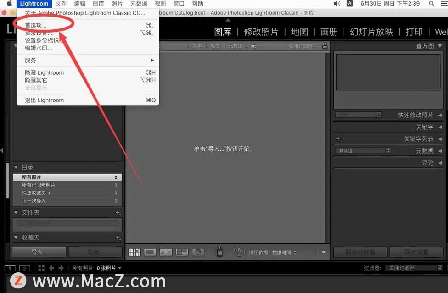Toggle the filter bar lock icon
This screenshot has width=448, height=293.
pyautogui.click(x=325, y=46)
